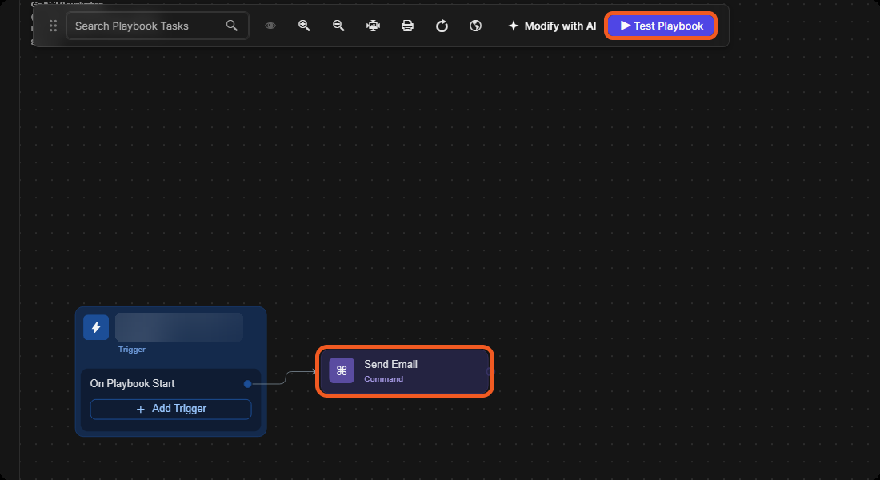Print the playbook with printer icon
Image resolution: width=880 pixels, height=480 pixels.
407,26
